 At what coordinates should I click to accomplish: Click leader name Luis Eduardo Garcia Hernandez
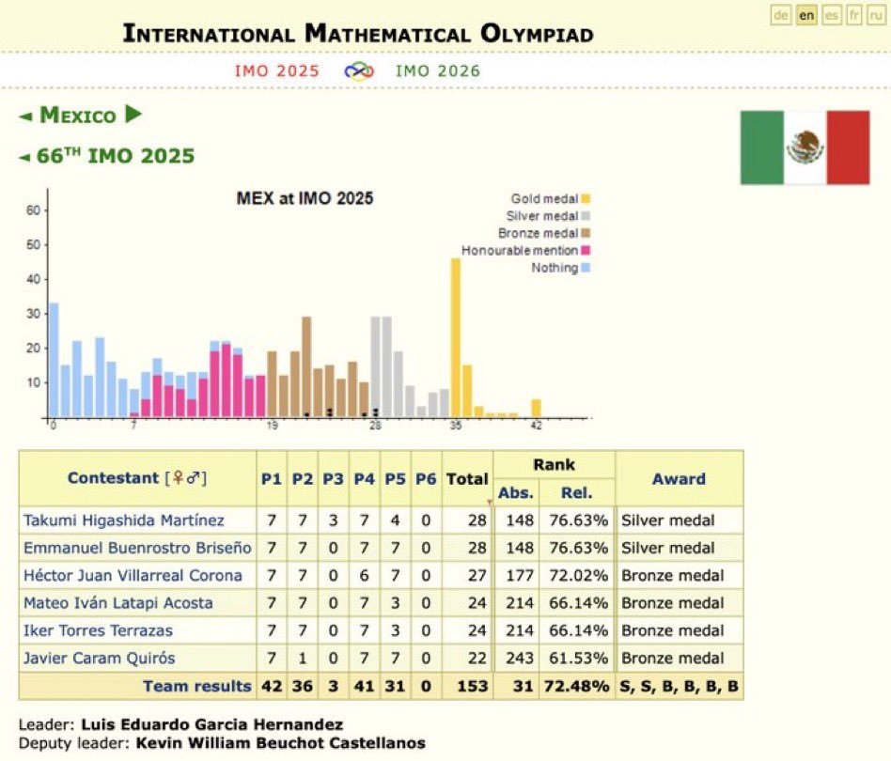click(212, 724)
